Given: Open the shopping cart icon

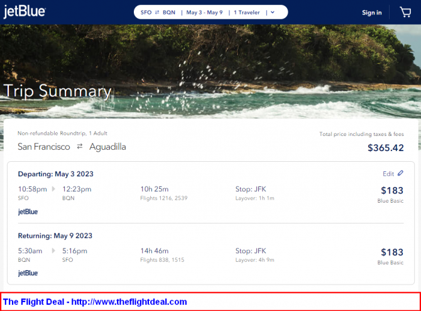Looking at the screenshot, I should point(405,12).
